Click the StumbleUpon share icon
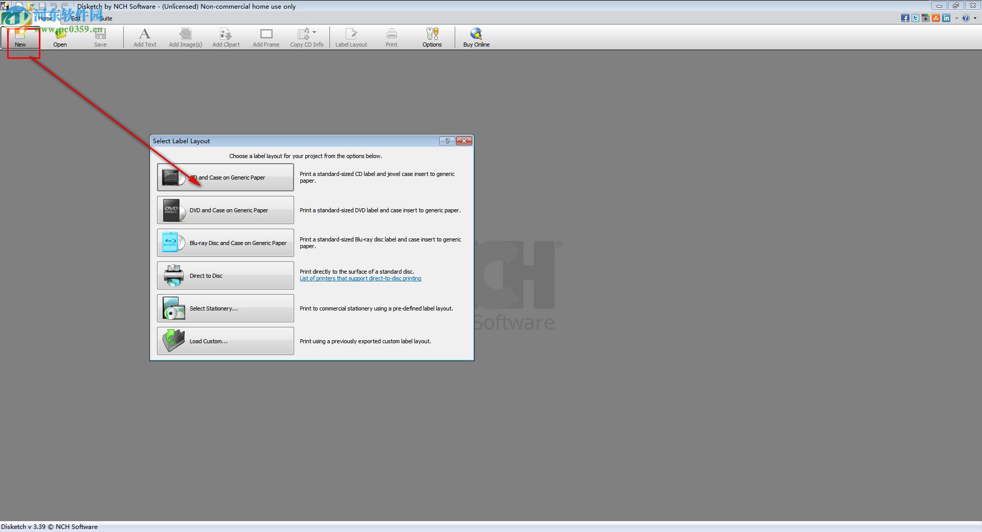Viewport: 982px width, 532px height. pos(936,18)
